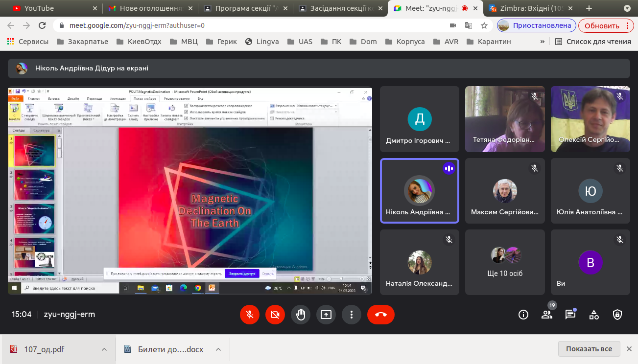Expand hidden bookmarks chevron
This screenshot has width=638, height=364.
click(542, 42)
